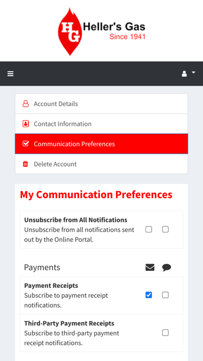Image resolution: width=203 pixels, height=361 pixels.
Task: Enable Third-Party Payment Receipts checkbox
Action: tap(165, 332)
